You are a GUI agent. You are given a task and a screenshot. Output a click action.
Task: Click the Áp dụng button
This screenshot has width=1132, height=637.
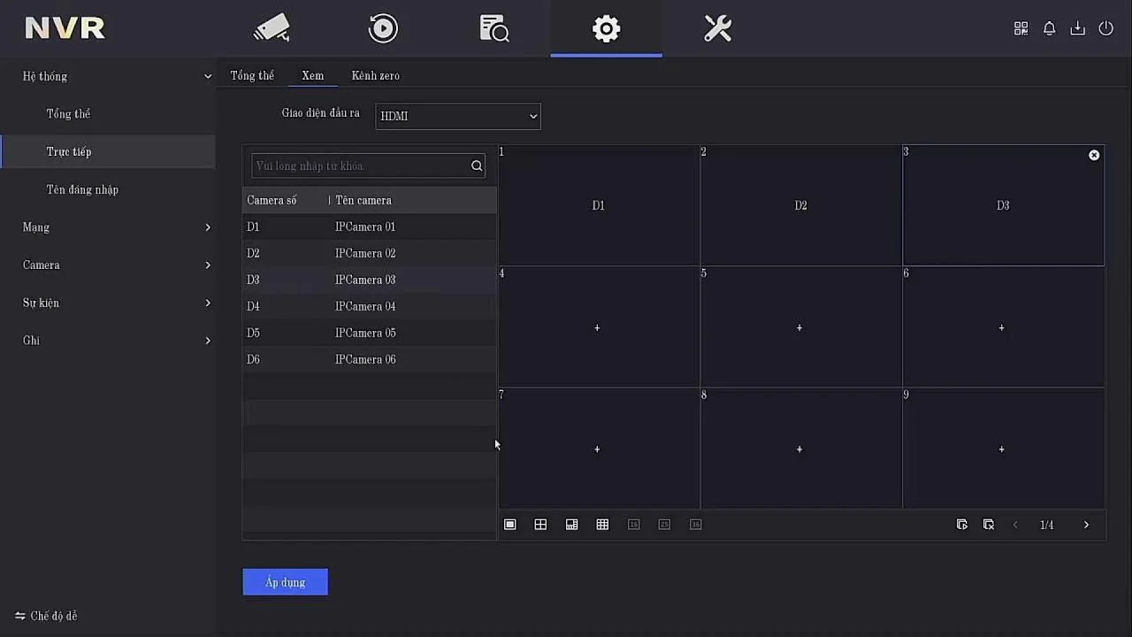285,582
